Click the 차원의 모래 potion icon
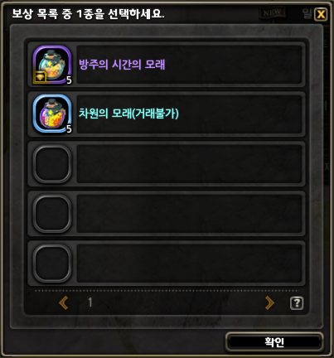 point(52,114)
